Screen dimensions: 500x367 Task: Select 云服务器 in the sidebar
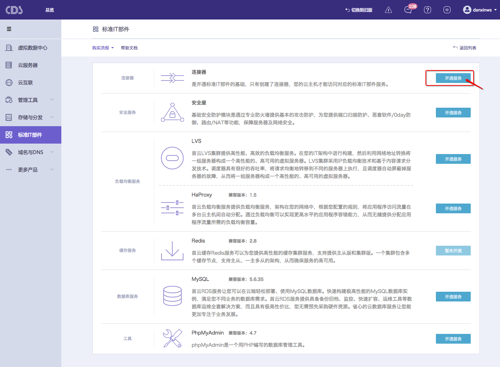28,65
